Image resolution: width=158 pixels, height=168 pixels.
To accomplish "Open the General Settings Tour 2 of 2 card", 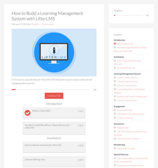I will pos(54,161).
